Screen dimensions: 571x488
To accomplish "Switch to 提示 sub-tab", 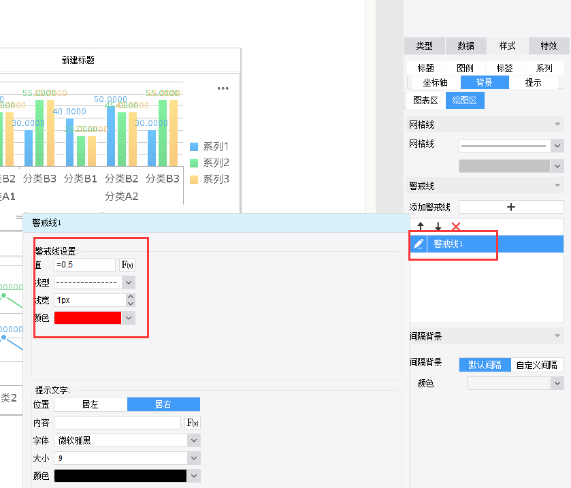I will tap(534, 82).
